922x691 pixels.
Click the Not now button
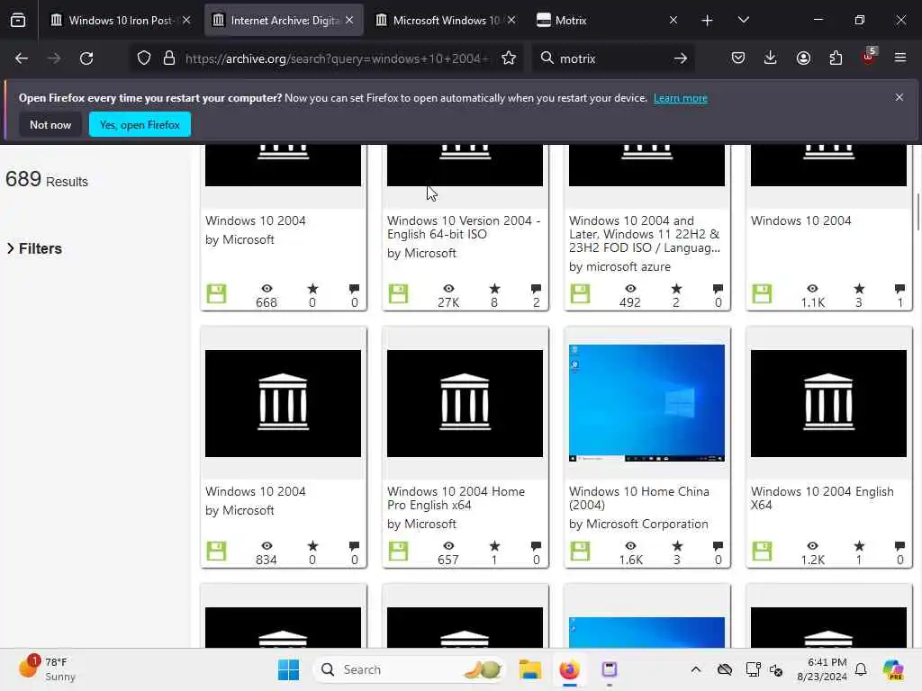coord(50,124)
